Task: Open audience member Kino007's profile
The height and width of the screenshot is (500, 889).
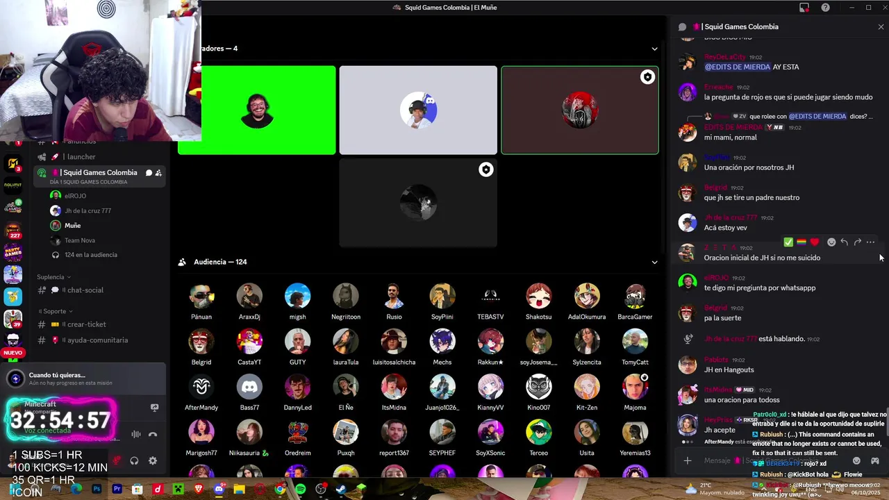Action: (538, 392)
